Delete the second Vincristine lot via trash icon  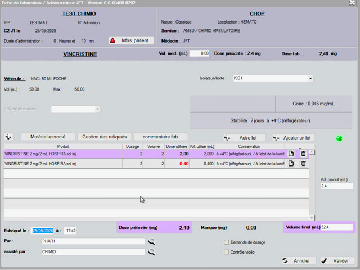[303, 164]
